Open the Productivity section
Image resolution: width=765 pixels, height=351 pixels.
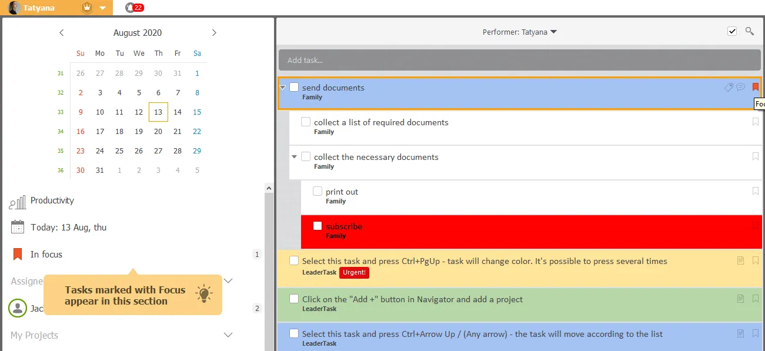[52, 200]
